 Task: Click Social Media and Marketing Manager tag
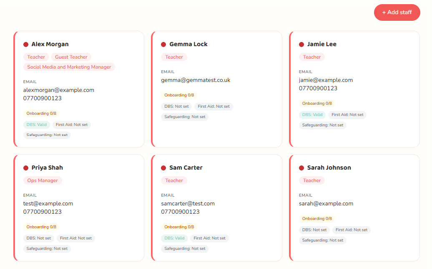point(69,67)
